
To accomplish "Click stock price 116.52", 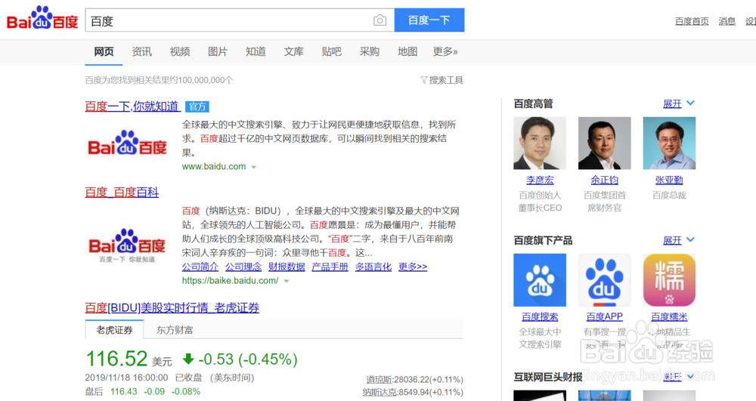I will [x=116, y=359].
